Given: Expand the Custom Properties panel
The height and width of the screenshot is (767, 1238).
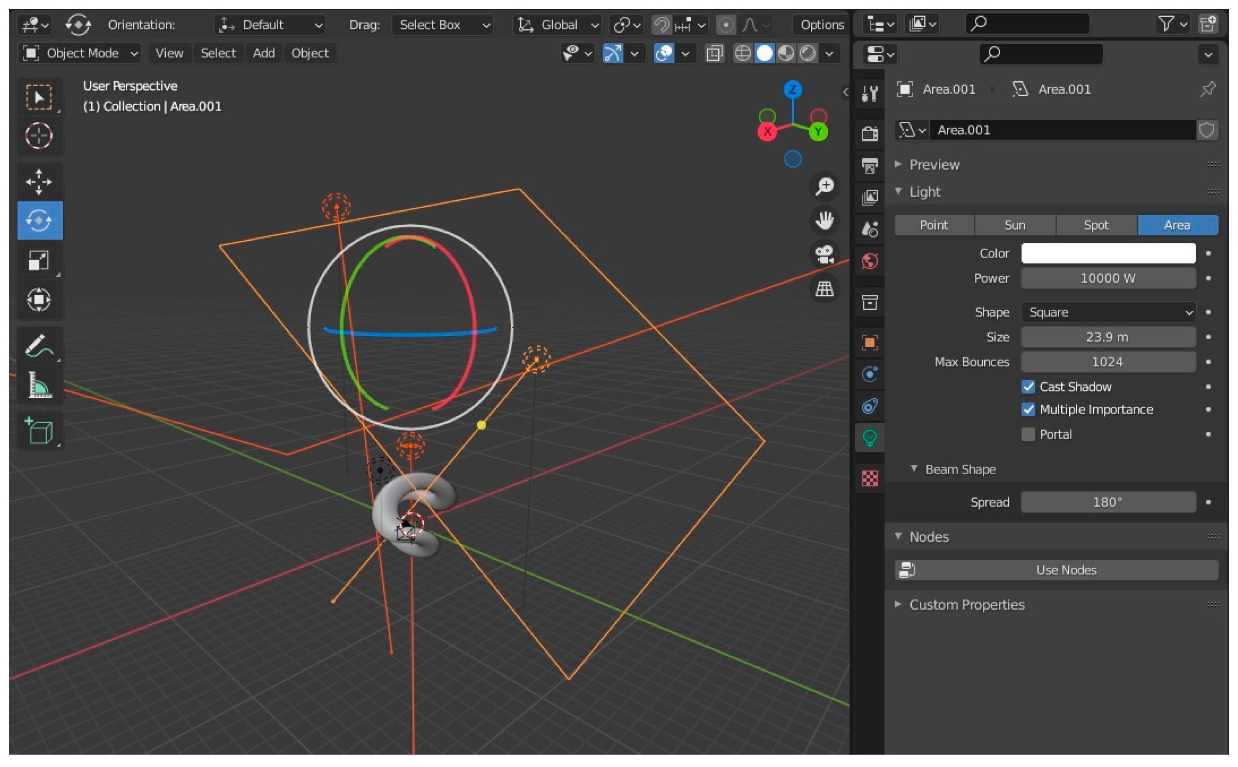Looking at the screenshot, I should point(966,605).
